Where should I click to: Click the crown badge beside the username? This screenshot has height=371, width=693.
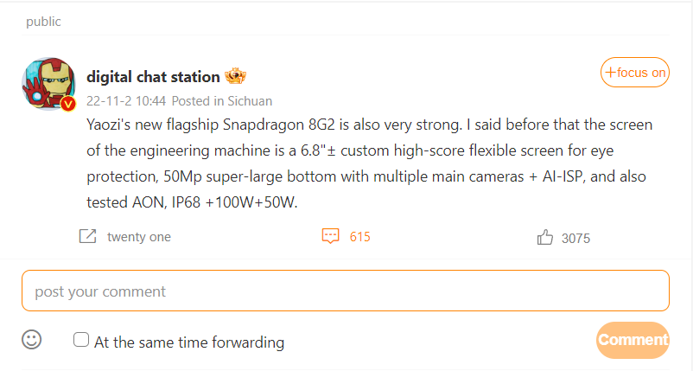point(232,76)
